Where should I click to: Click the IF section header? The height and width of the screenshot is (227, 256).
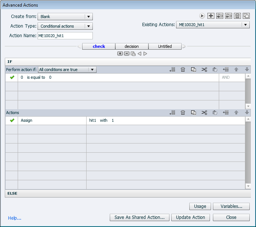[128, 62]
